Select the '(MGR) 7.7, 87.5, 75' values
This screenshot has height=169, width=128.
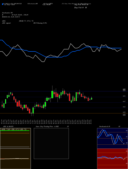pos(26,21)
